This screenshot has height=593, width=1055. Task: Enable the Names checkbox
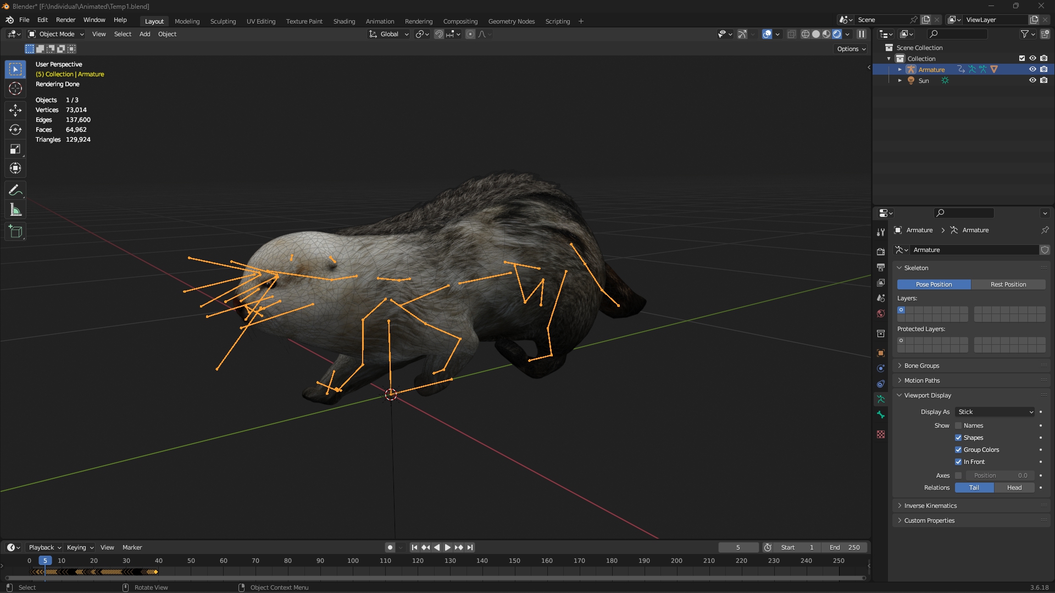[x=958, y=426]
